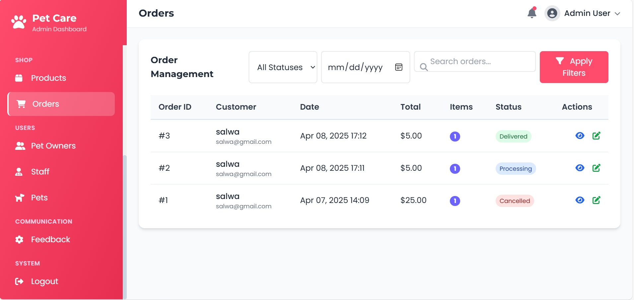The height and width of the screenshot is (300, 634).
Task: Open Pet Owners section
Action: 53,146
